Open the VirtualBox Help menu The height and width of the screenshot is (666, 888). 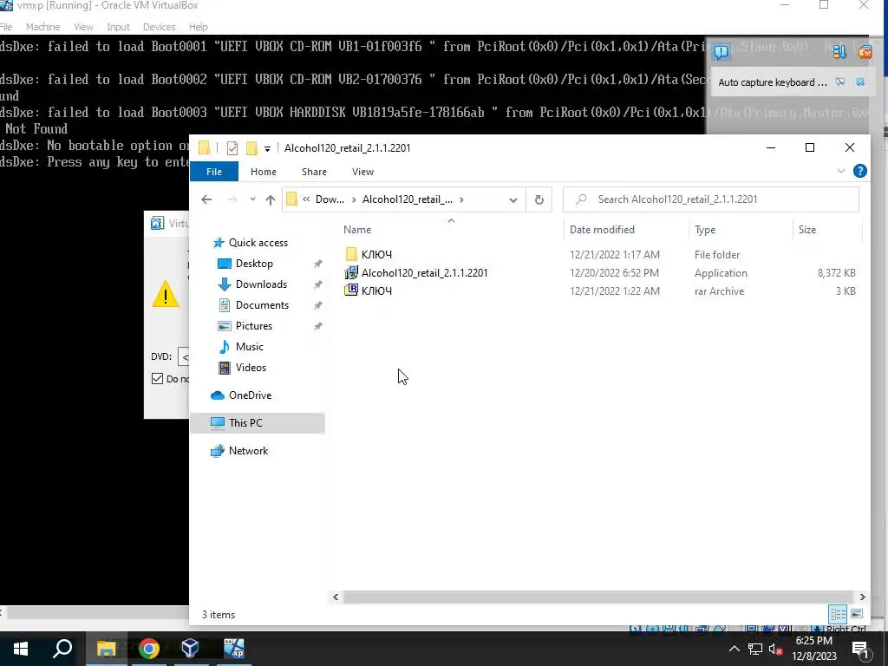pos(199,27)
